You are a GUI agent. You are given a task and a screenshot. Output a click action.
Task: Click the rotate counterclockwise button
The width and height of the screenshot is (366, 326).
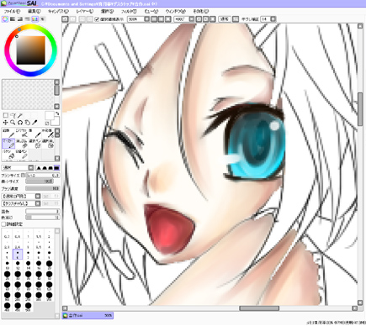[x=199, y=19]
